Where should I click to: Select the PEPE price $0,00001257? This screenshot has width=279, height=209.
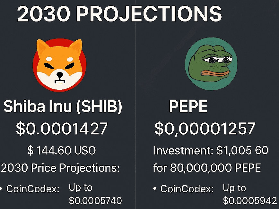pos(205,129)
